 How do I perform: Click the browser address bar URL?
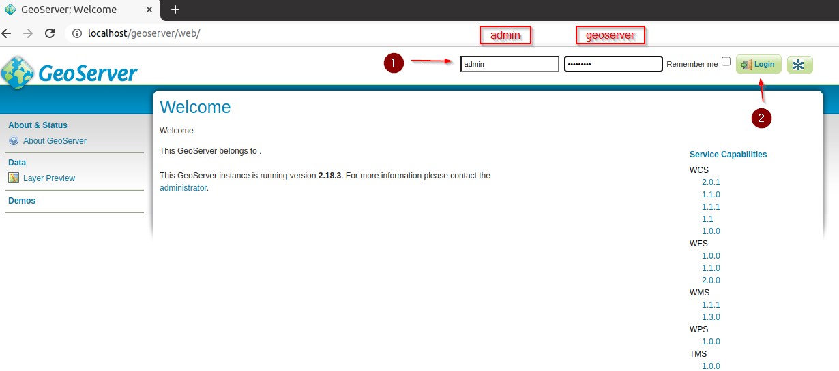[143, 33]
